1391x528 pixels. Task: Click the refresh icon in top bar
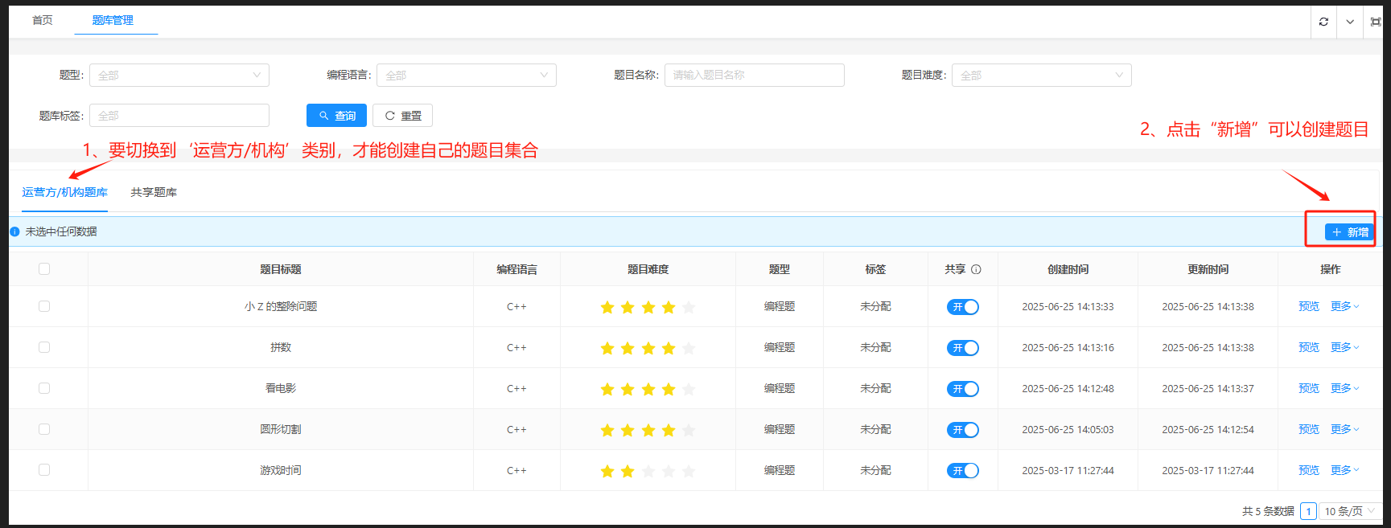[x=1323, y=22]
